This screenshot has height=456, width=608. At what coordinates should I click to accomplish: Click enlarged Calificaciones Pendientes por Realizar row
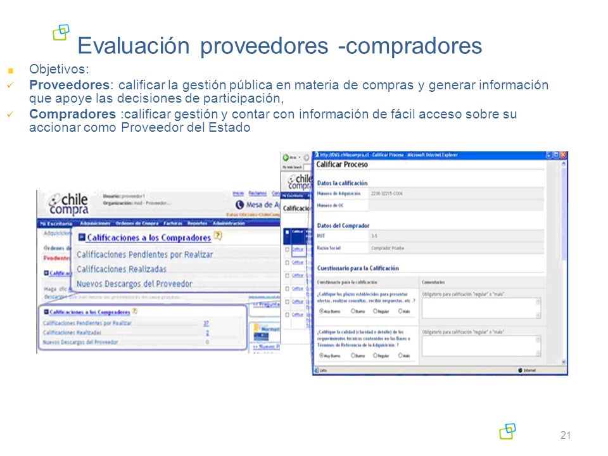pos(144,255)
